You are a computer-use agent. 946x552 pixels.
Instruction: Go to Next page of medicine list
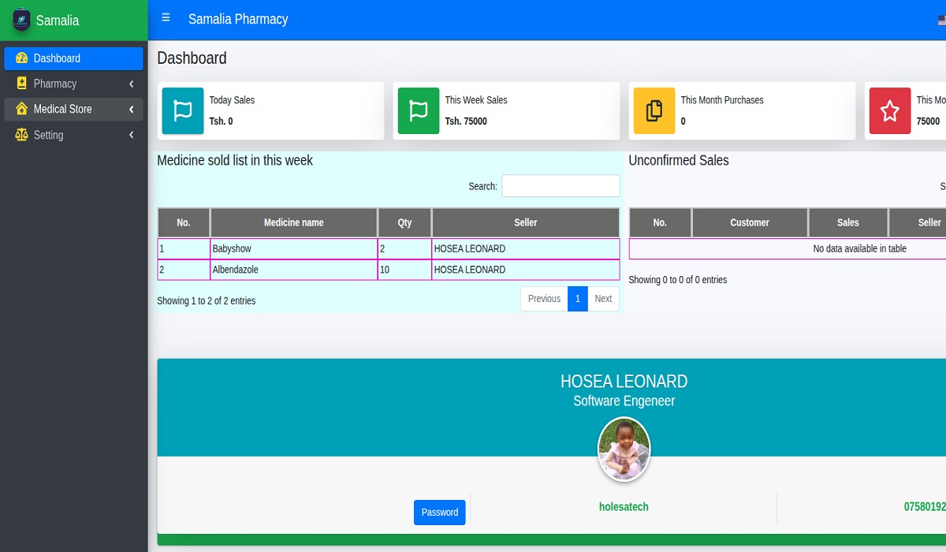(603, 299)
